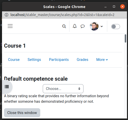Switch to the Course tab

pyautogui.click(x=14, y=60)
